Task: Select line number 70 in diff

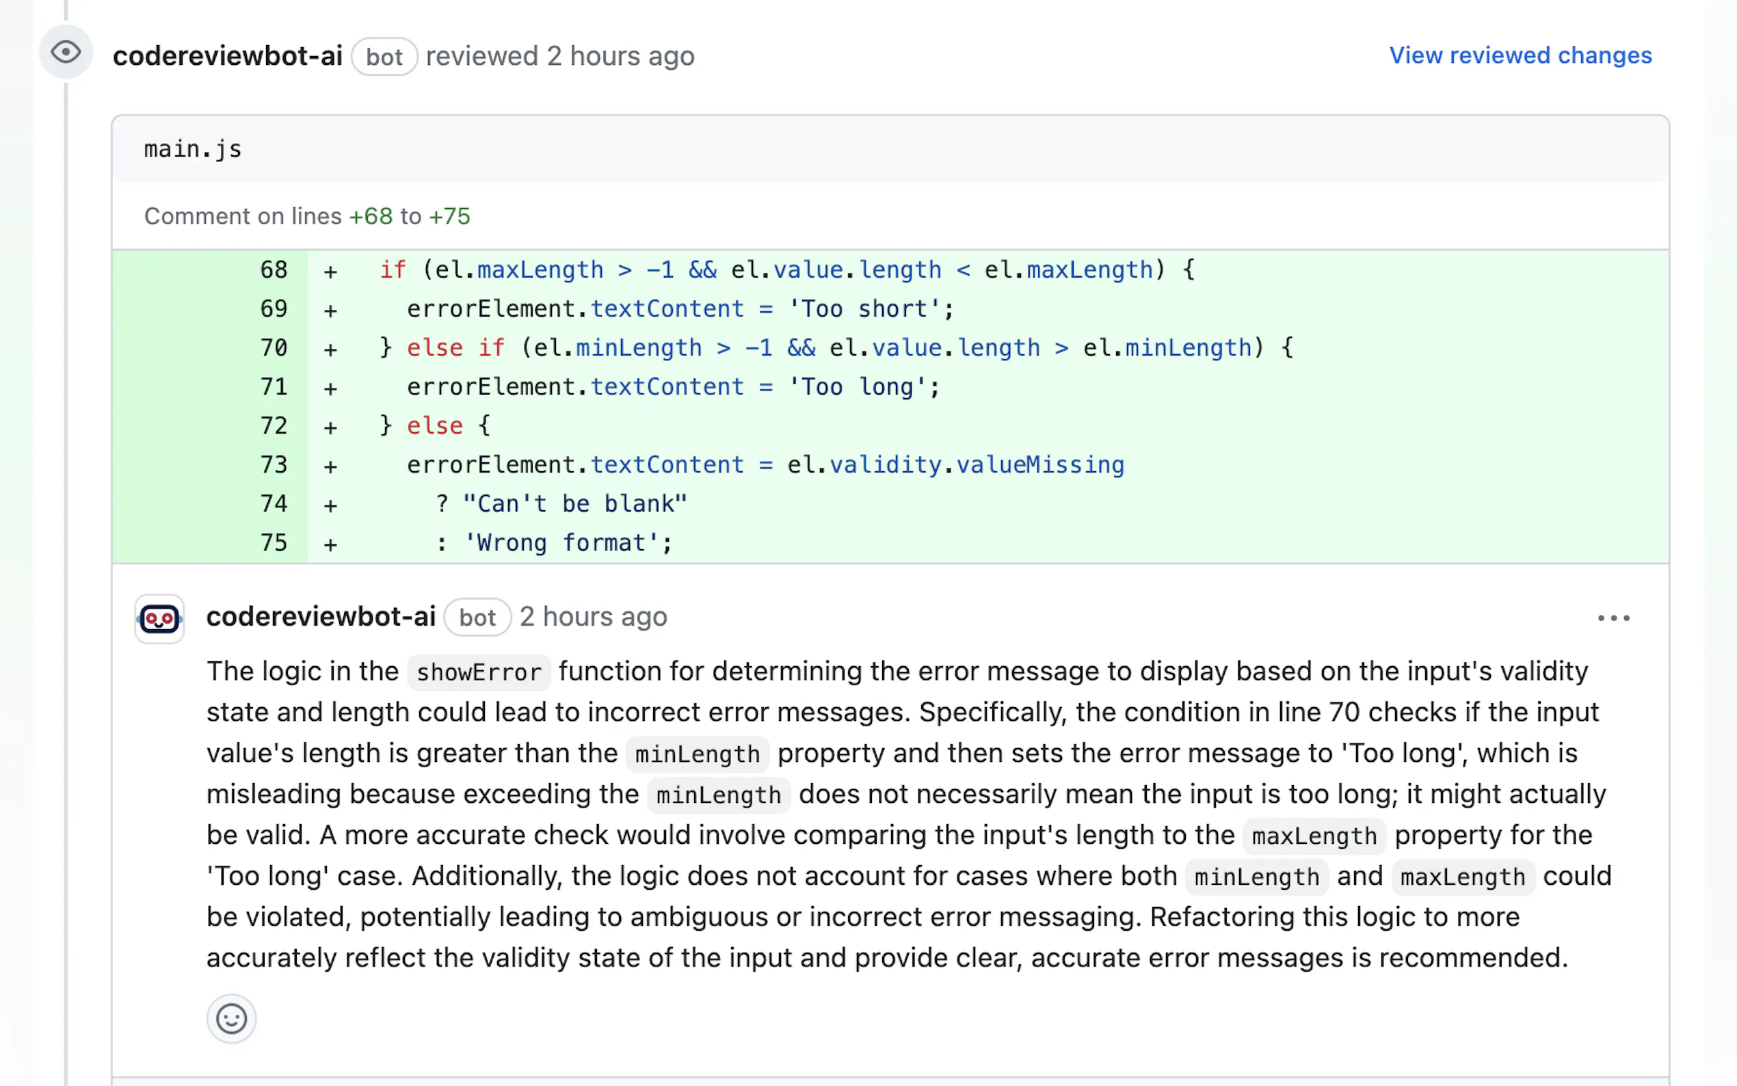Action: coord(273,348)
